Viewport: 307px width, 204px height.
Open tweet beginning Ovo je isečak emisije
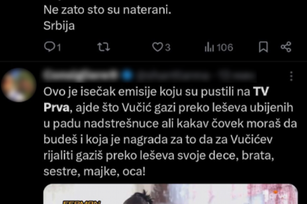click(170, 132)
